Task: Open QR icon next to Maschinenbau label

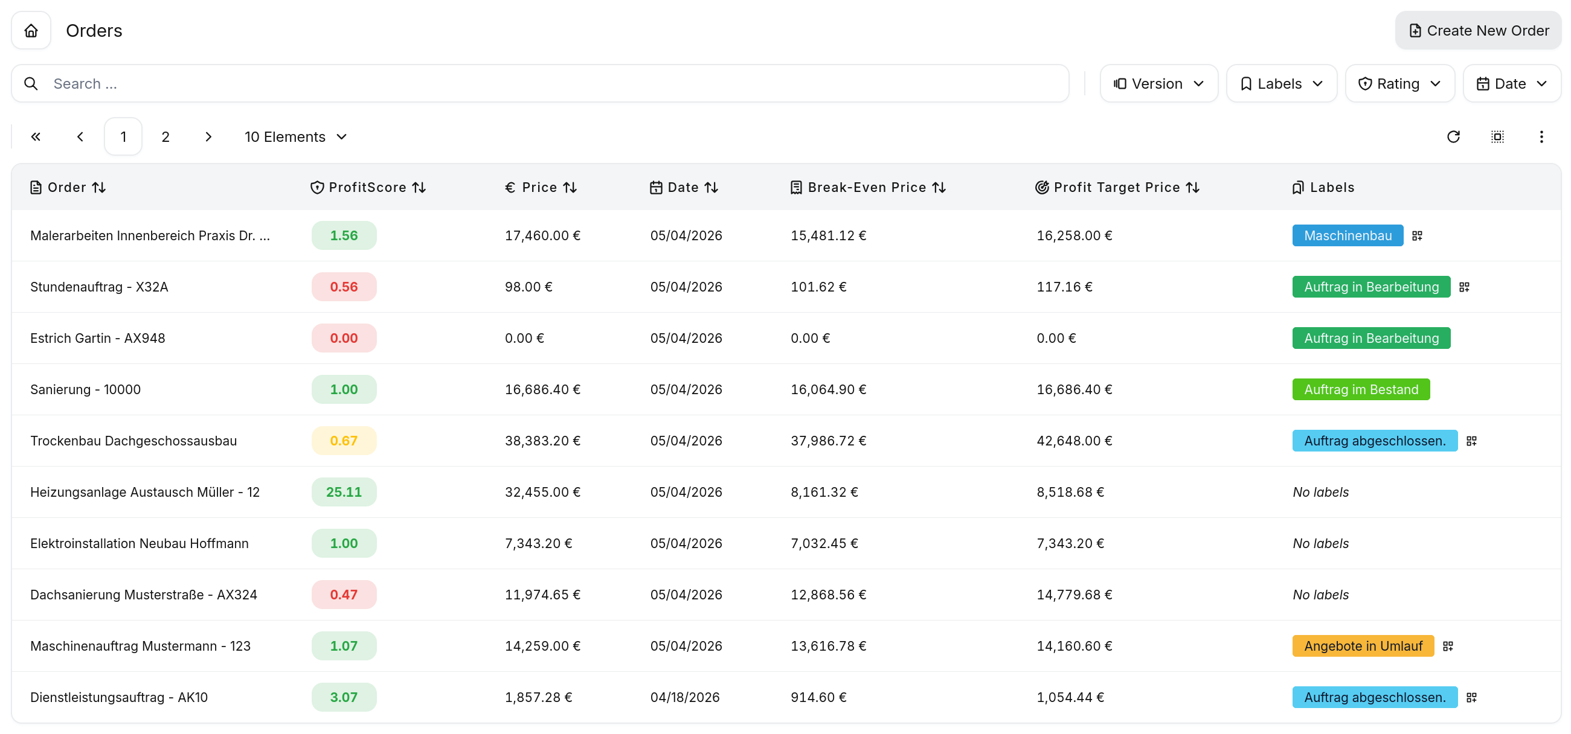Action: 1418,235
